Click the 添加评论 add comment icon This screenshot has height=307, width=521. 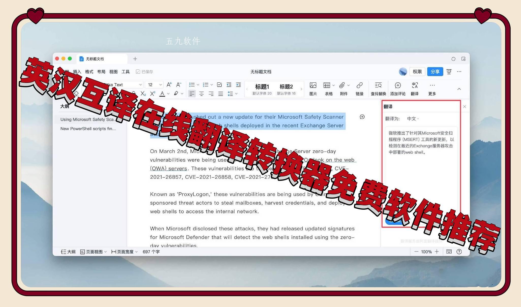tap(398, 88)
